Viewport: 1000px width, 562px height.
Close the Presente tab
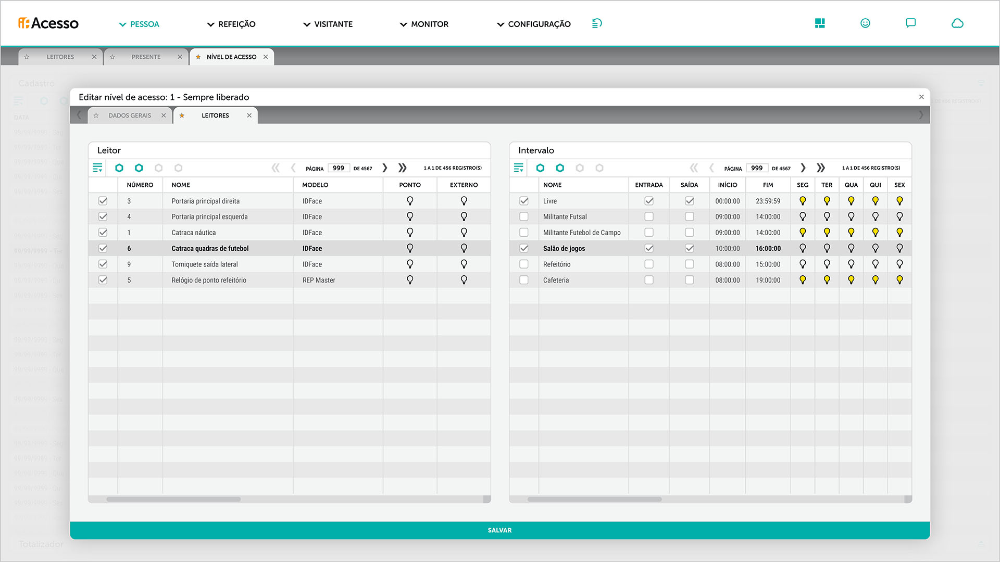tap(180, 57)
